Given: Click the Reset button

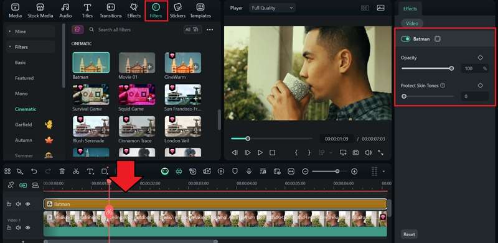Looking at the screenshot, I should [409, 234].
